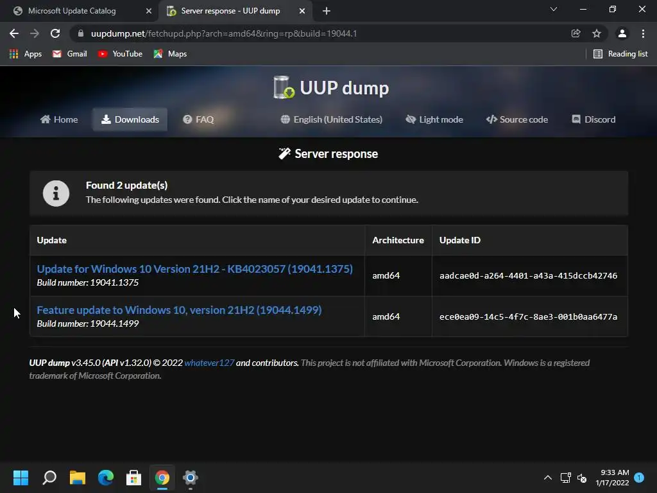Change language from English (United States)
The height and width of the screenshot is (493, 657).
click(331, 119)
